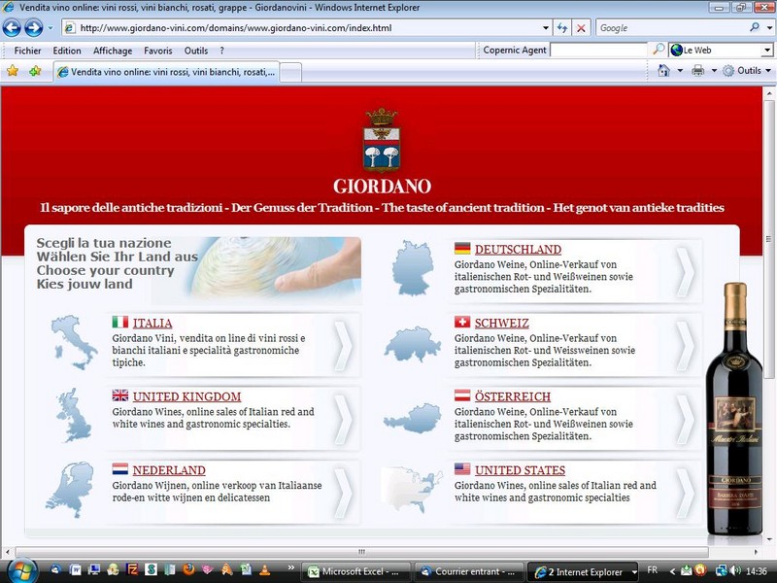The width and height of the screenshot is (777, 583).
Task: Open the UNITED KINGDOM link
Action: click(x=186, y=396)
